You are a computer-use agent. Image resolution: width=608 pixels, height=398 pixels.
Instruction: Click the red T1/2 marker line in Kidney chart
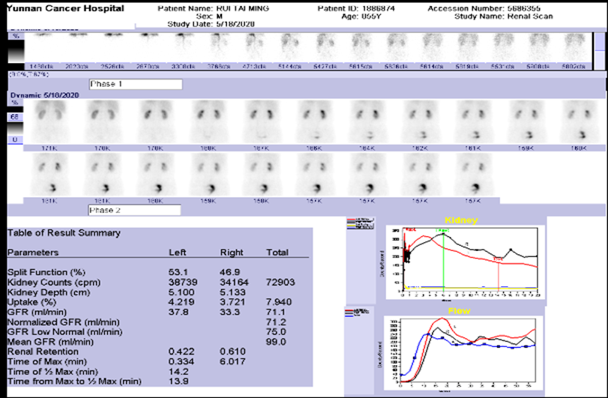tap(499, 277)
